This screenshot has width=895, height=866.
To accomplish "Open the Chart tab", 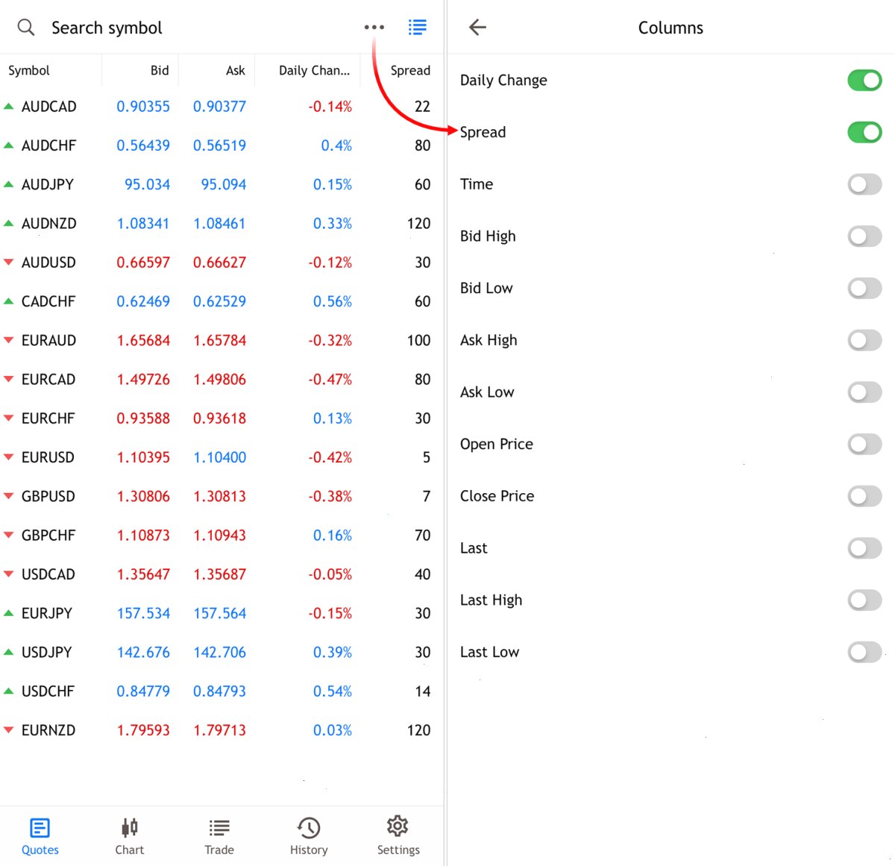I will (x=130, y=836).
